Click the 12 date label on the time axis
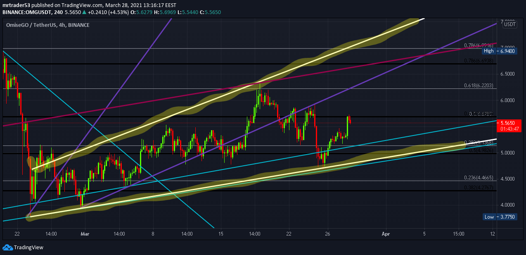Image resolution: width=526 pixels, height=255 pixels. 493,234
